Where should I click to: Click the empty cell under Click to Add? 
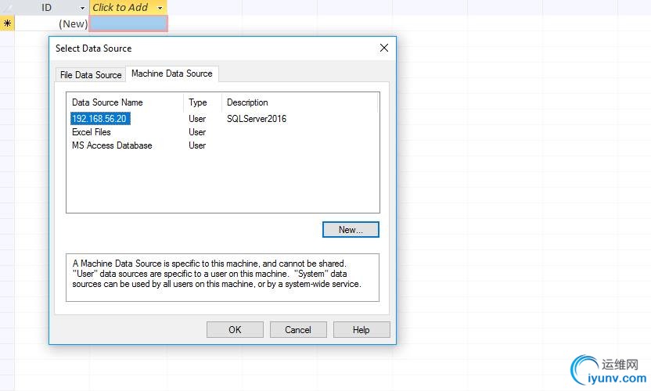pyautogui.click(x=128, y=23)
